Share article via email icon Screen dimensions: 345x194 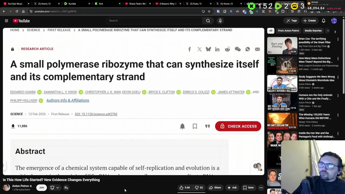coord(257,49)
